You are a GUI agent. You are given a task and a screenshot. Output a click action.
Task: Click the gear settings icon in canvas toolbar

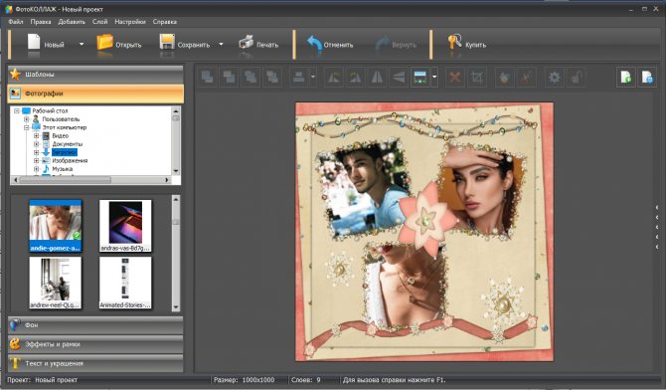point(555,78)
